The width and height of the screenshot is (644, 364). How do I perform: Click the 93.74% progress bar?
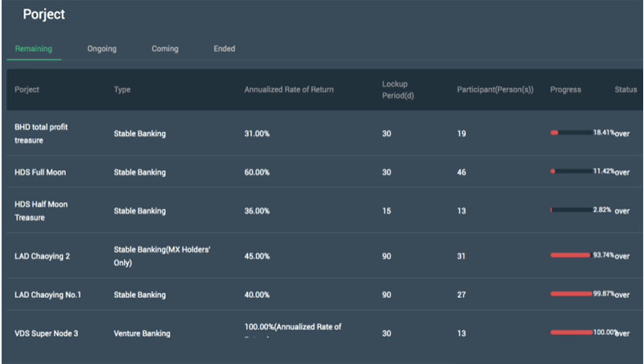click(572, 255)
